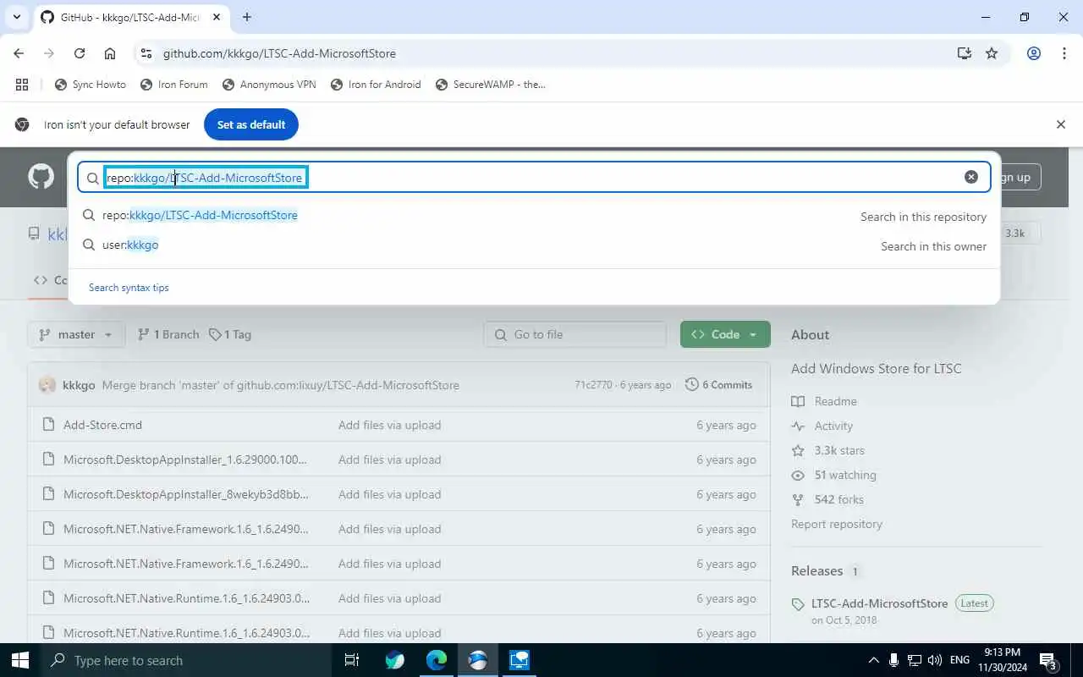Open the browser three-dot menu
The height and width of the screenshot is (677, 1083).
coord(1064,53)
